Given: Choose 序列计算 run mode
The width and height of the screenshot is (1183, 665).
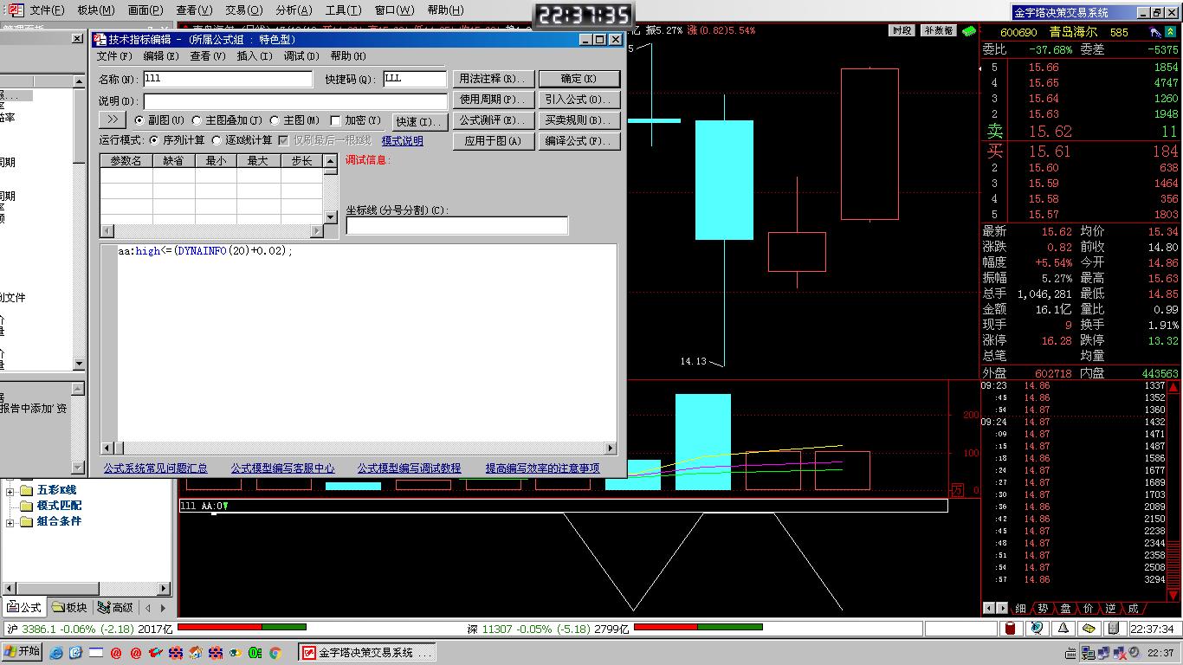Looking at the screenshot, I should (x=155, y=140).
